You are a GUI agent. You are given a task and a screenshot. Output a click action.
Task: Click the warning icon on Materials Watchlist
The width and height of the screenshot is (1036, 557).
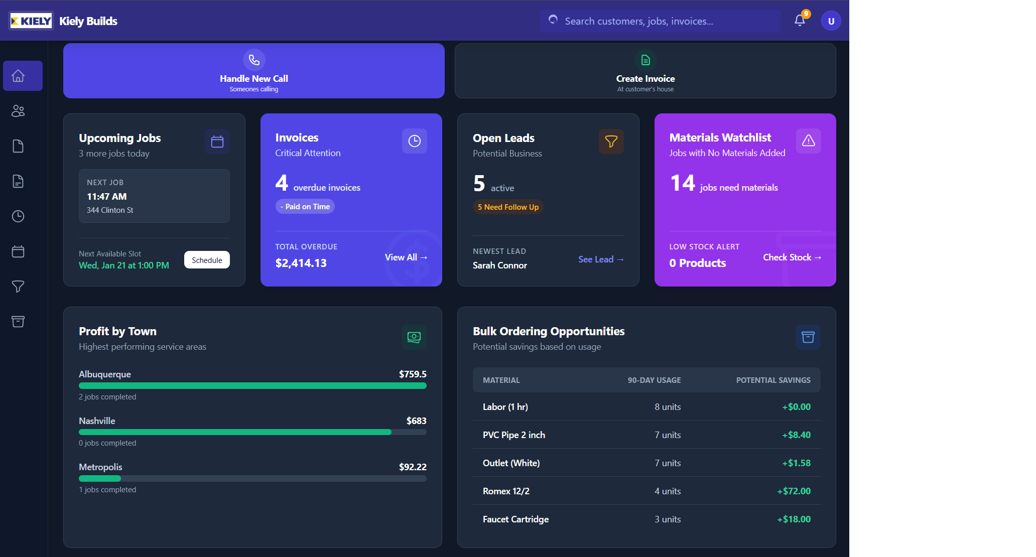808,141
